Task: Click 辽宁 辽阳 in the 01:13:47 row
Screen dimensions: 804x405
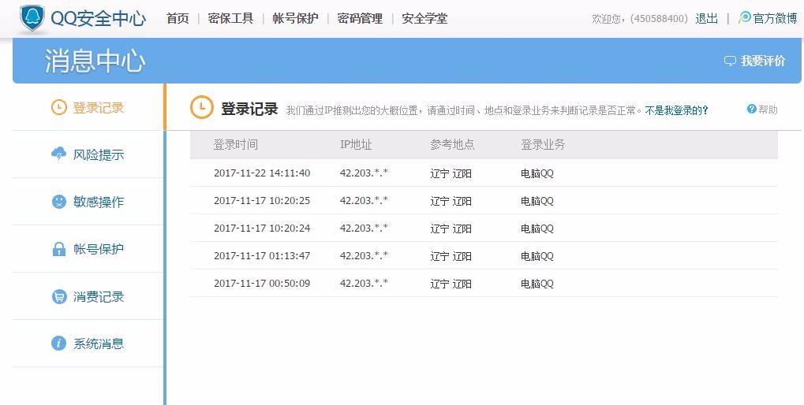Action: tap(451, 257)
